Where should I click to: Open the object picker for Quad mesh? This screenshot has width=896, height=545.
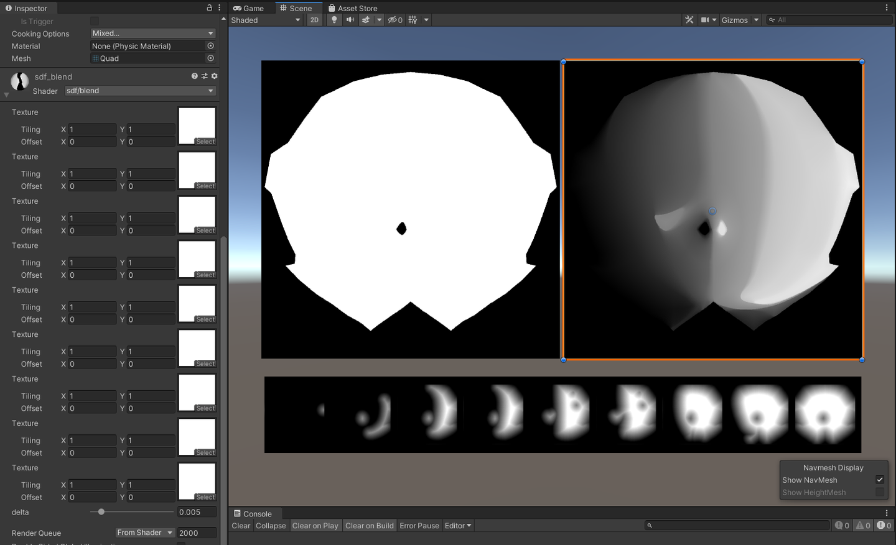pyautogui.click(x=210, y=58)
